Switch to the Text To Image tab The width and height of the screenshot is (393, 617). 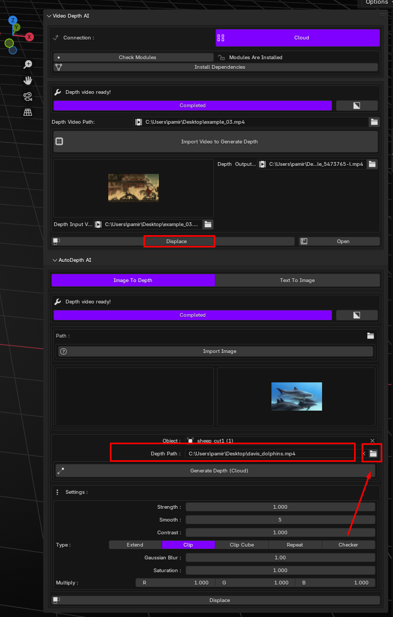click(x=298, y=280)
